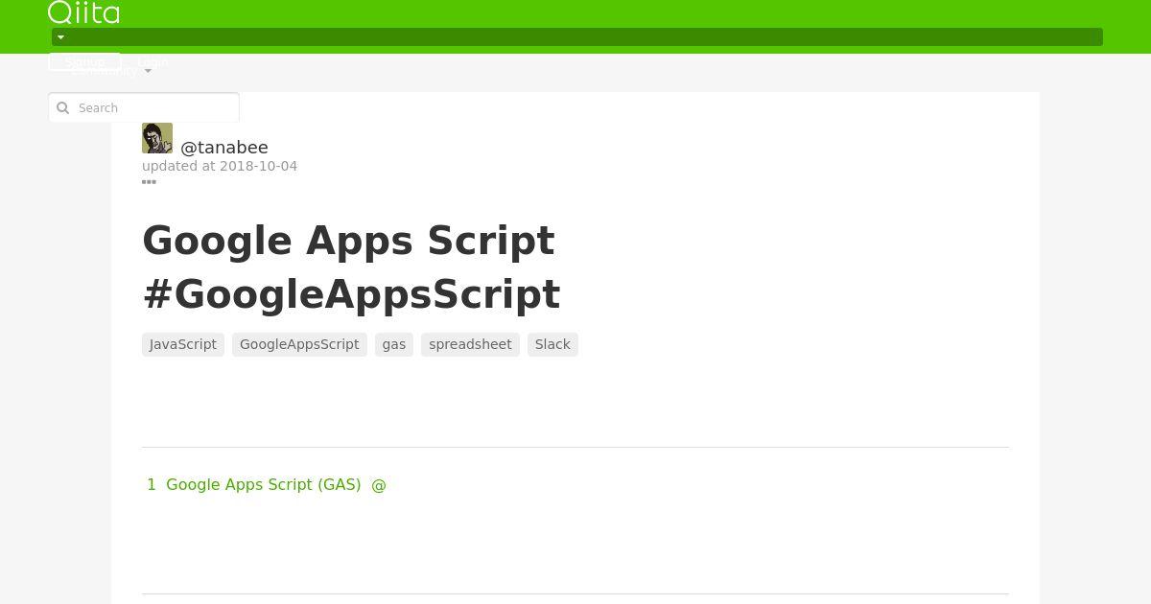Viewport: 1151px width, 604px height.
Task: Select the Slack tag
Action: point(552,344)
